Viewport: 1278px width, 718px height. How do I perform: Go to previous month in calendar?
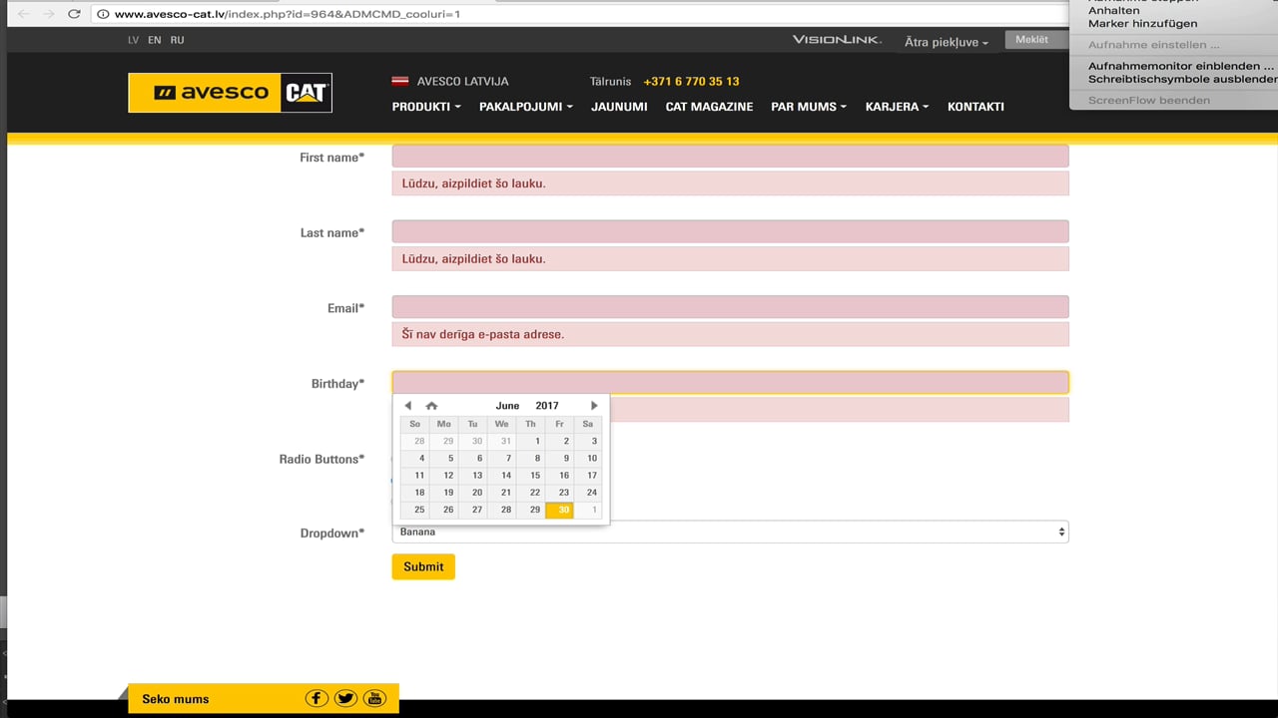tap(407, 406)
